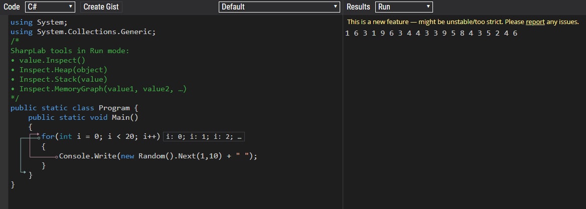Click the 'Inspect.MemoryGraph(value1, value2, …)' line
Screen dimensions: 586x209
(x=99, y=89)
